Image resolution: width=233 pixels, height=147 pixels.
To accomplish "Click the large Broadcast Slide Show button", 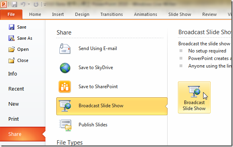I will point(194,97).
